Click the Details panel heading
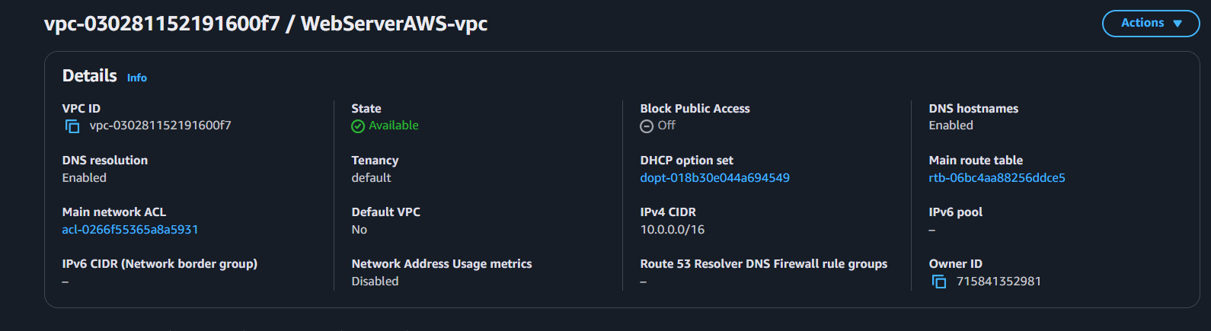Image resolution: width=1211 pixels, height=331 pixels. [90, 76]
